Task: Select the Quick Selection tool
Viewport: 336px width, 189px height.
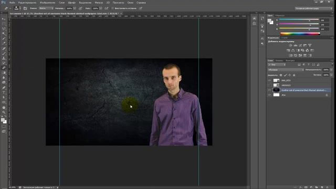Action: point(4,34)
